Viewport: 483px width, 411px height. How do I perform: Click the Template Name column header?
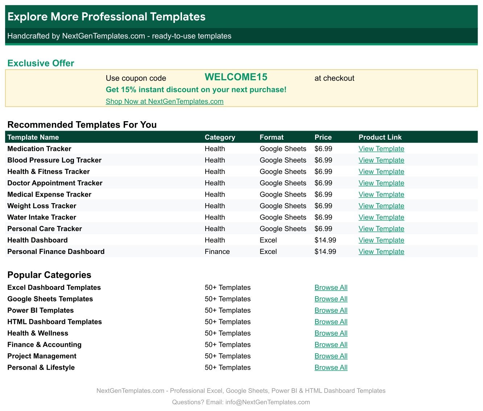click(33, 137)
